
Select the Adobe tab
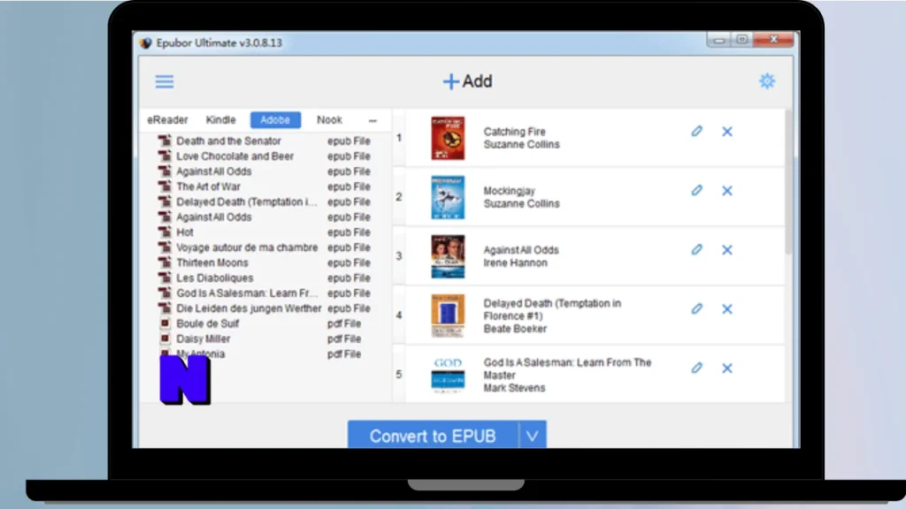275,120
